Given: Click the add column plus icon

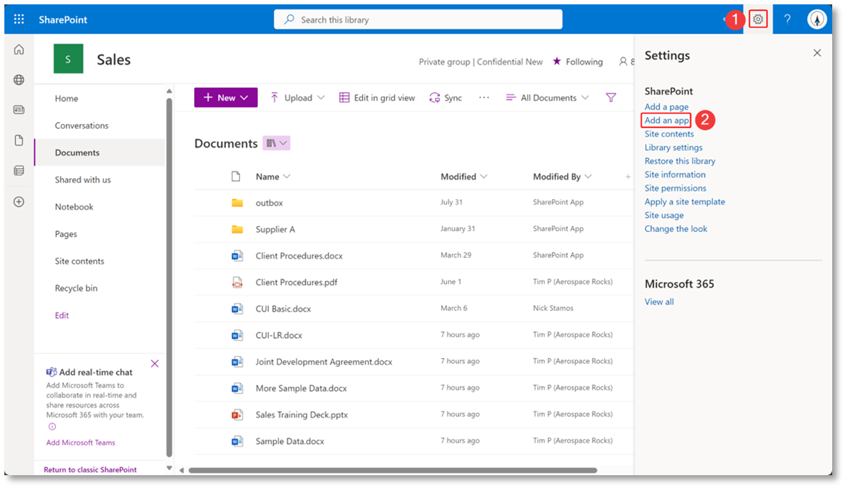Looking at the screenshot, I should point(628,177).
